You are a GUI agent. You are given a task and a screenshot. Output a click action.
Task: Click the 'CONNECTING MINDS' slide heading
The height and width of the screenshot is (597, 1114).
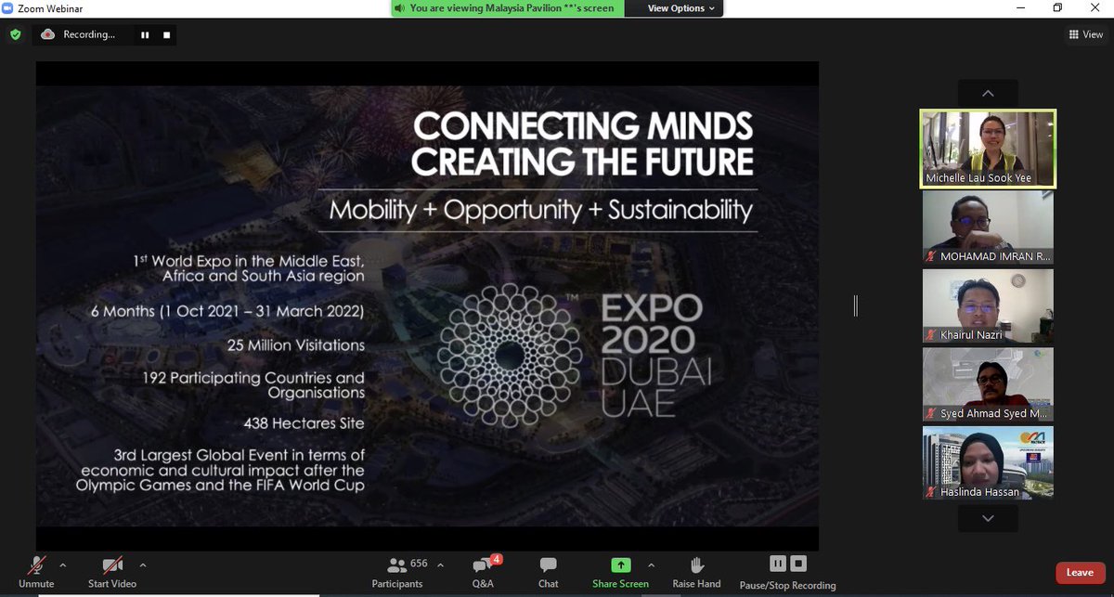point(583,126)
